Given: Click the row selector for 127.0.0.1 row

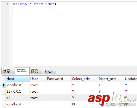Looking at the screenshot, I should 4,91.
